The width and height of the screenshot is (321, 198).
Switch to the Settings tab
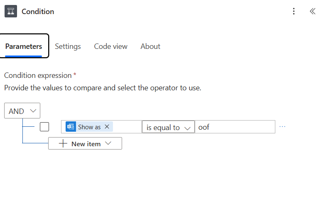(68, 46)
